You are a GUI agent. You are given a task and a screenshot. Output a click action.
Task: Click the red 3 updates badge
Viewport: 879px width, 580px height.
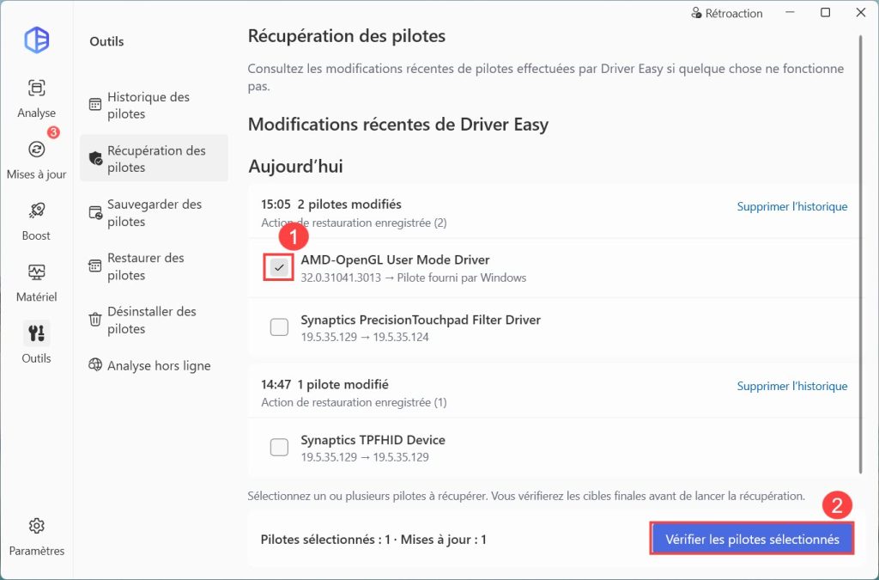click(53, 132)
